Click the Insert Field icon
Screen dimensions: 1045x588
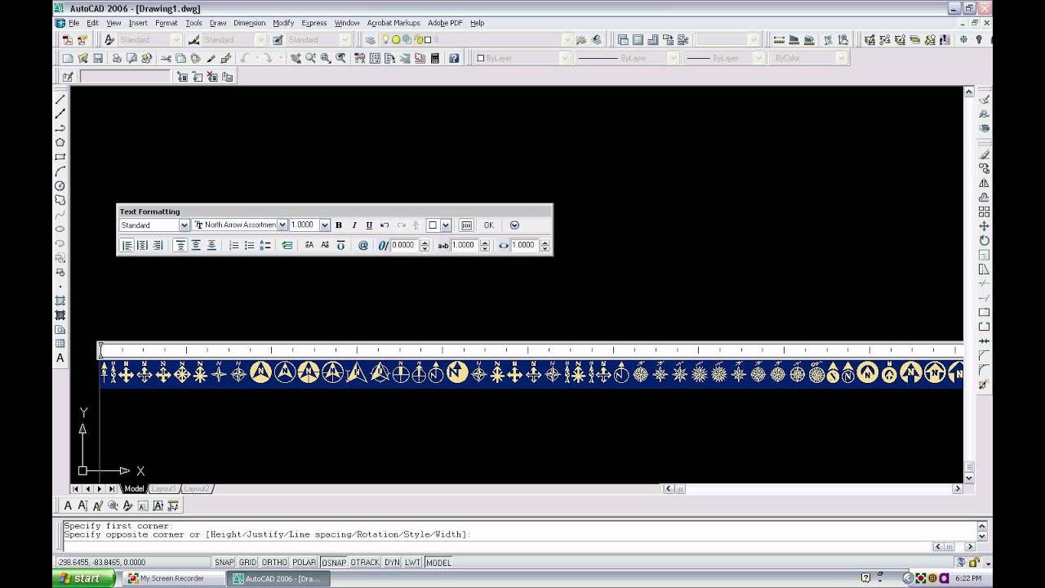click(287, 245)
